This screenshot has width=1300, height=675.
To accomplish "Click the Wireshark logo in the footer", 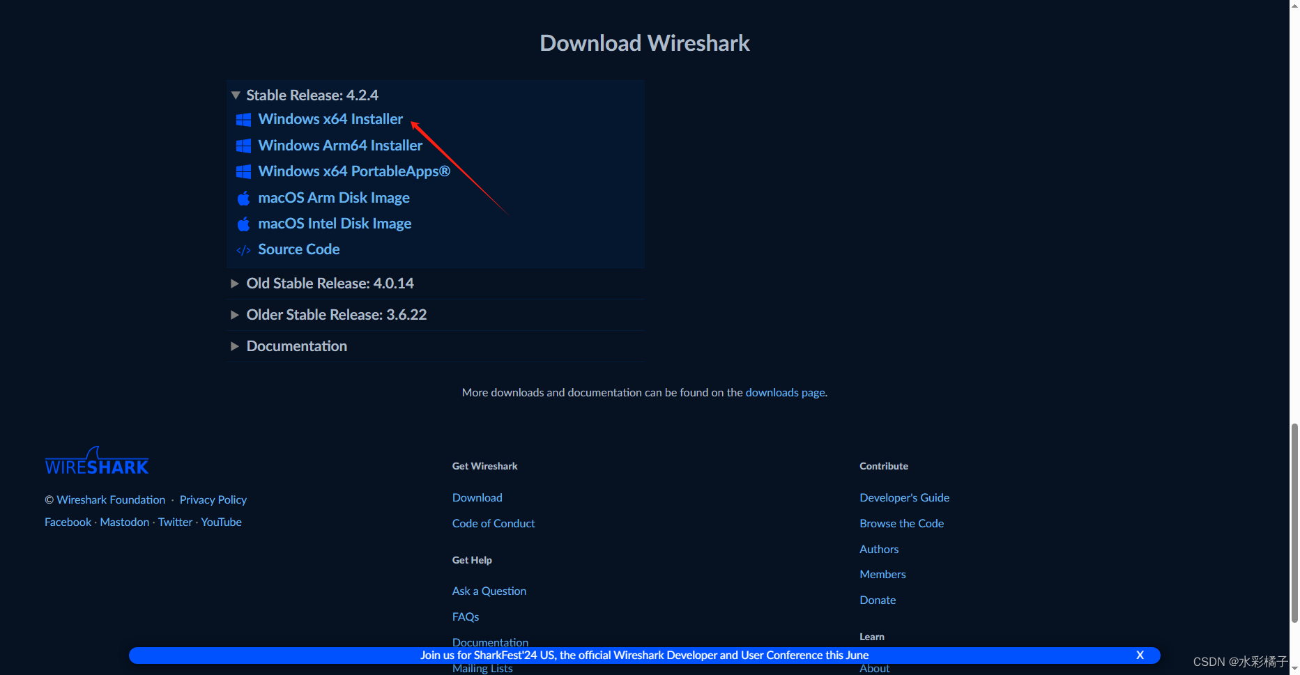I will (x=97, y=461).
